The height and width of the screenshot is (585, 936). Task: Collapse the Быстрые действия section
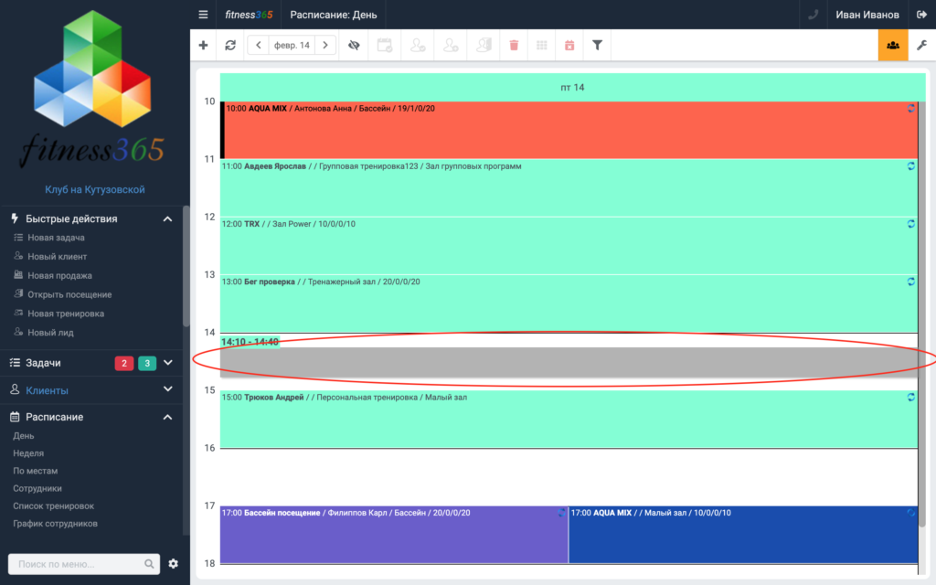[x=168, y=219]
